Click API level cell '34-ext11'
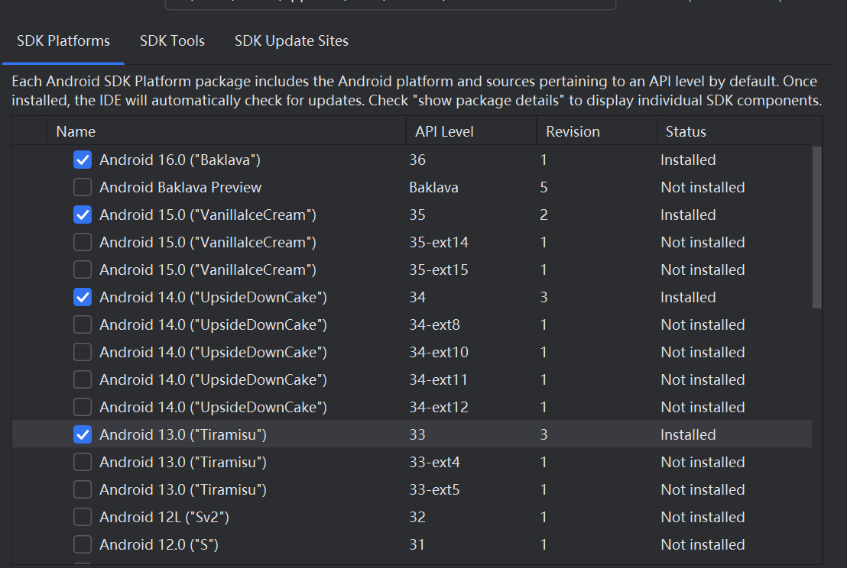This screenshot has width=847, height=568. 438,379
